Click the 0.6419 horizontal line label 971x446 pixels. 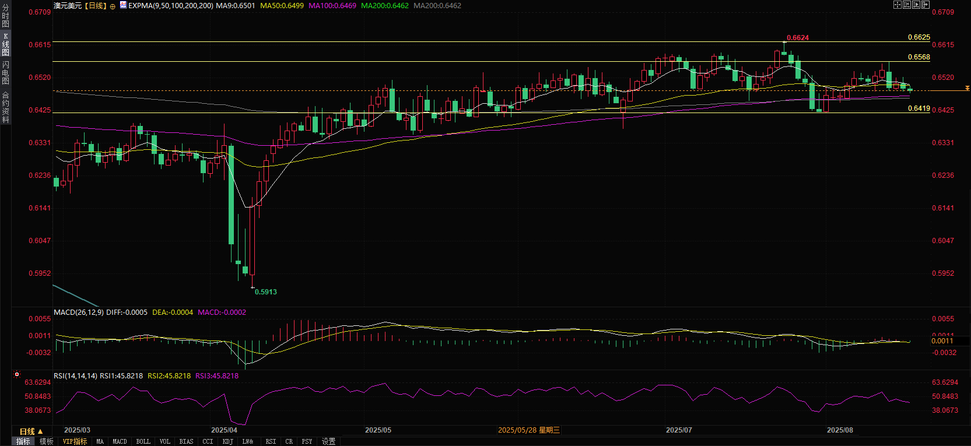(919, 108)
